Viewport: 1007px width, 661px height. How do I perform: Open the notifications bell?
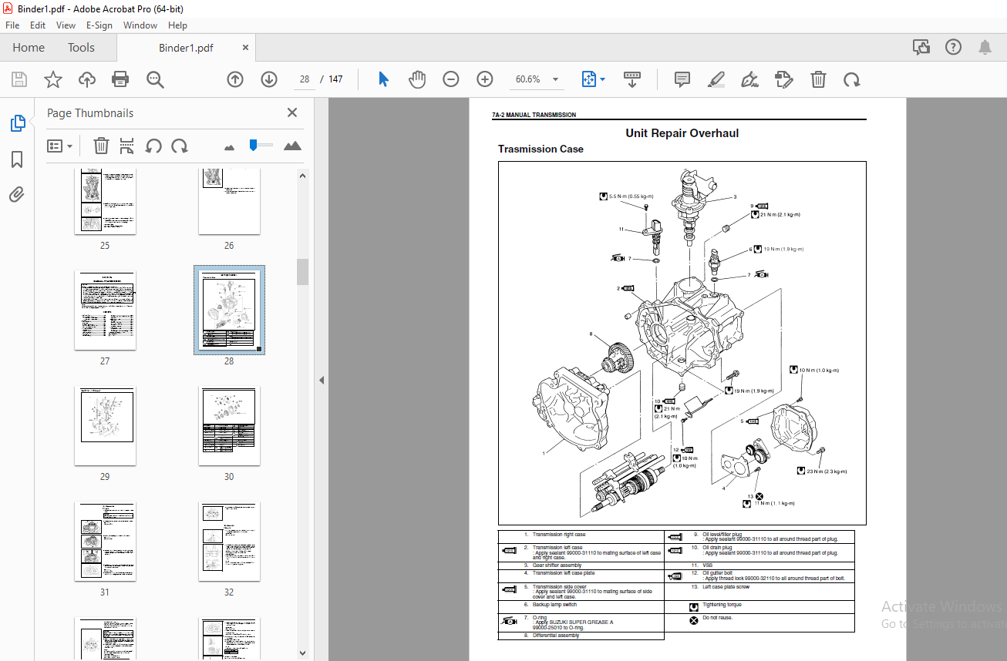click(x=985, y=47)
